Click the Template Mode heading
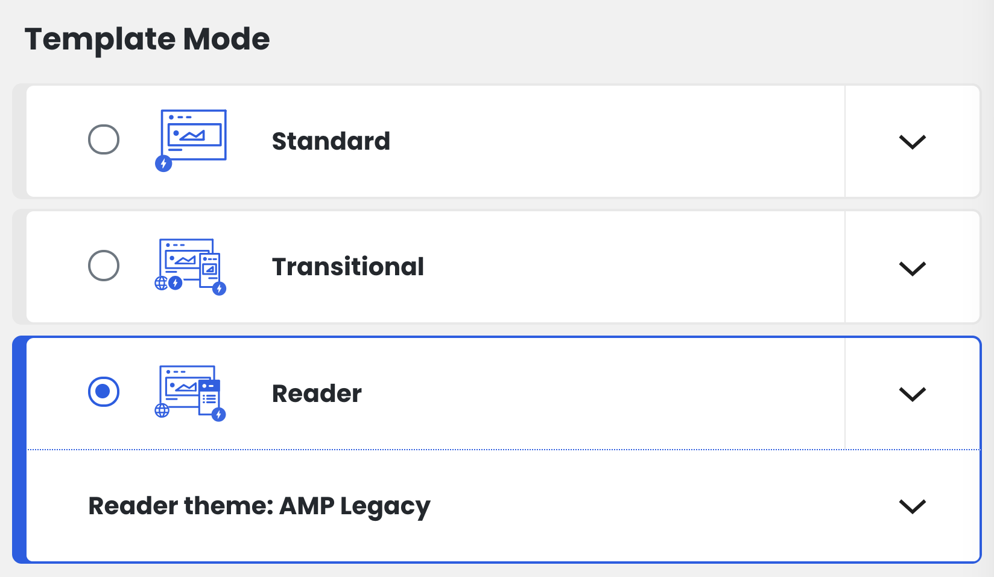 [147, 39]
